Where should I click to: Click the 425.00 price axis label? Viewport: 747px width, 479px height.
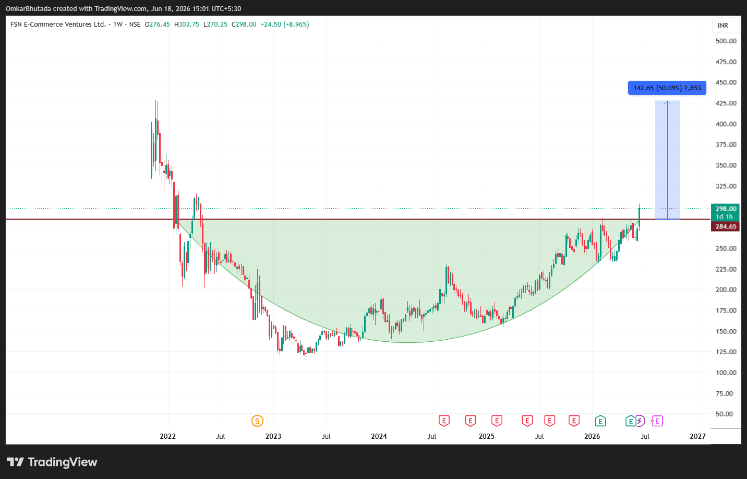(726, 103)
